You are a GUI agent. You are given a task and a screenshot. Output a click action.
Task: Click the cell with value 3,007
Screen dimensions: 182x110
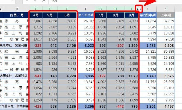[x=36, y=21]
